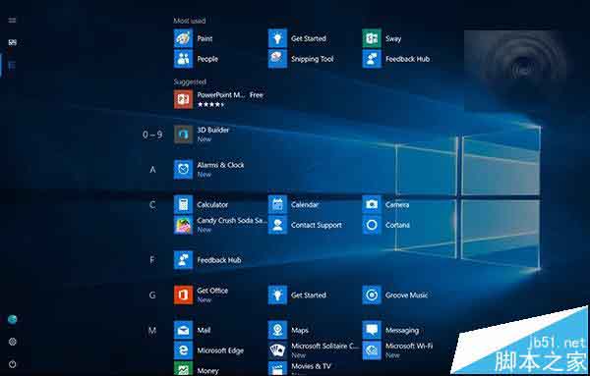590x376 pixels.
Task: Expand the hamburger menu button
Action: pyautogui.click(x=12, y=20)
